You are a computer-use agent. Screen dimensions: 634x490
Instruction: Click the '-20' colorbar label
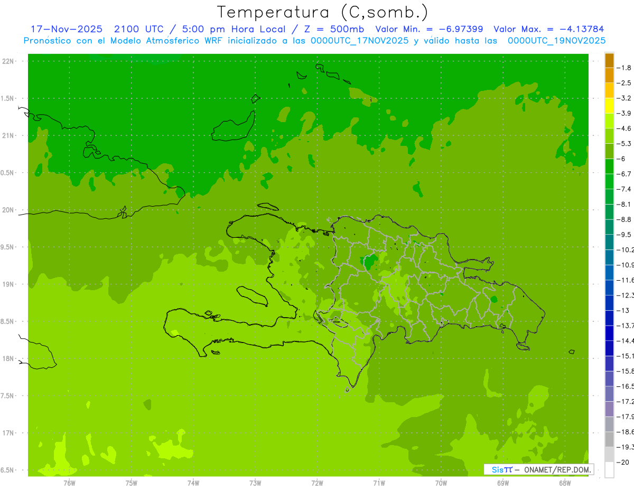[x=622, y=463]
